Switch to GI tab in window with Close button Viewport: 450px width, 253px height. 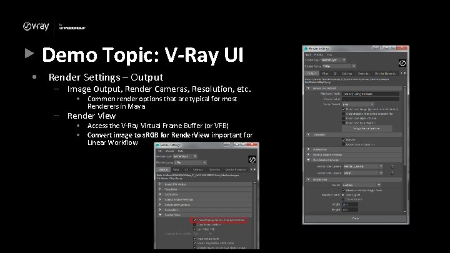[x=335, y=74]
